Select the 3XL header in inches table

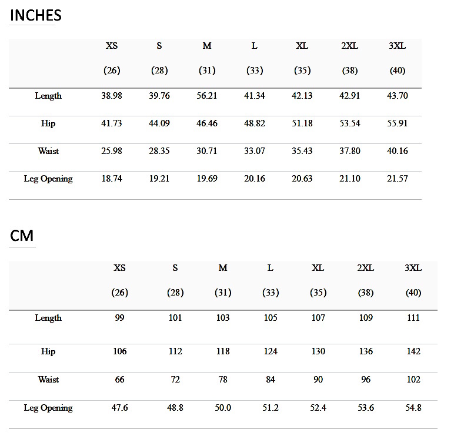398,46
